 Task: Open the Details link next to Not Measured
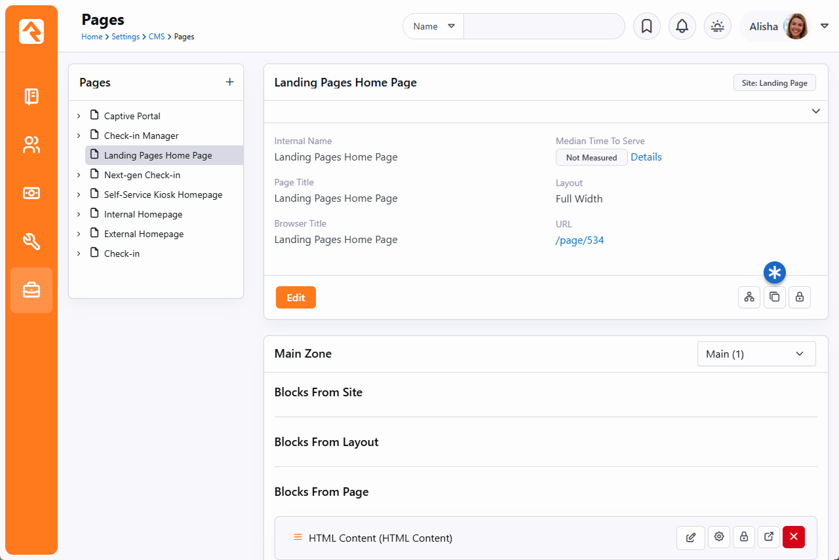pos(646,157)
